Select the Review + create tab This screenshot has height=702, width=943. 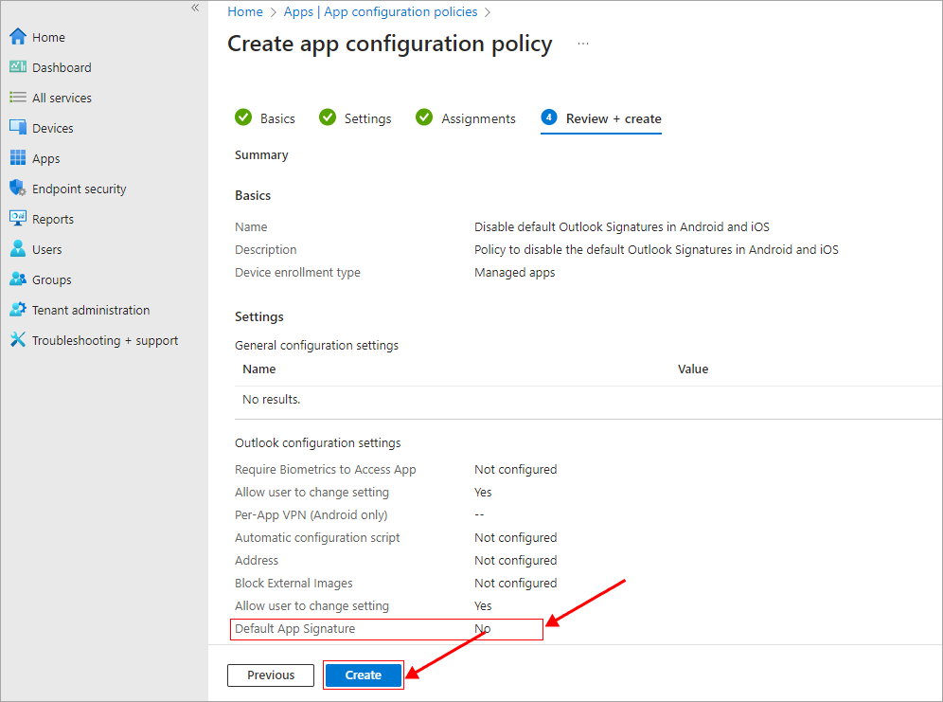point(601,118)
